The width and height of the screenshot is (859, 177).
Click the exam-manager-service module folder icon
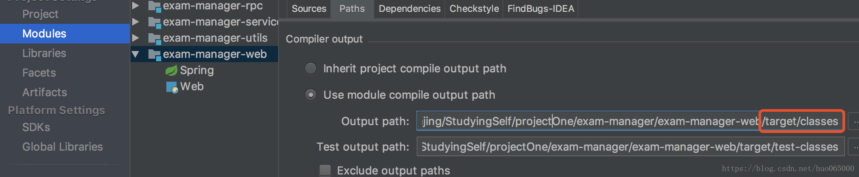coord(154,22)
